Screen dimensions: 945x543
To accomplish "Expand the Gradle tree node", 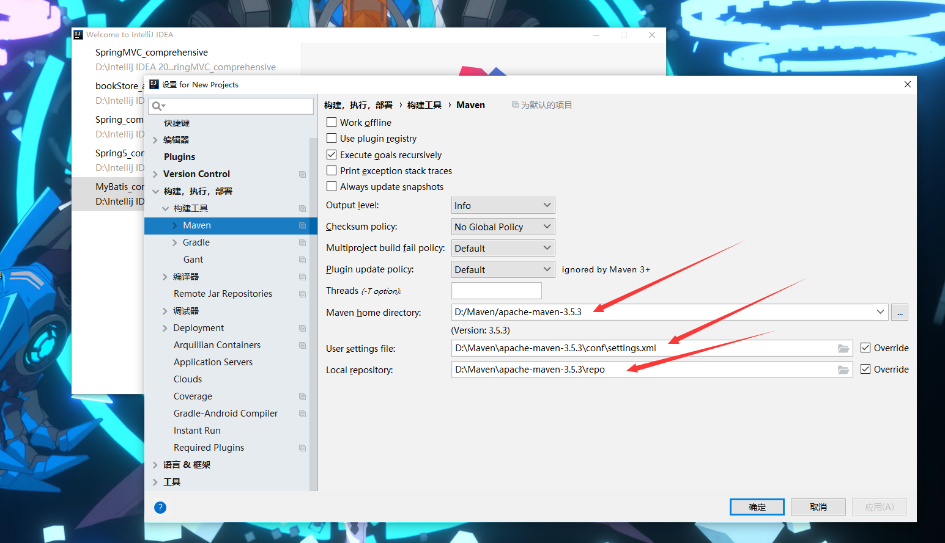I will point(175,242).
